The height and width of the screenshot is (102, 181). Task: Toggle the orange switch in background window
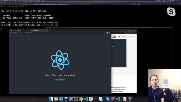(x=114, y=37)
